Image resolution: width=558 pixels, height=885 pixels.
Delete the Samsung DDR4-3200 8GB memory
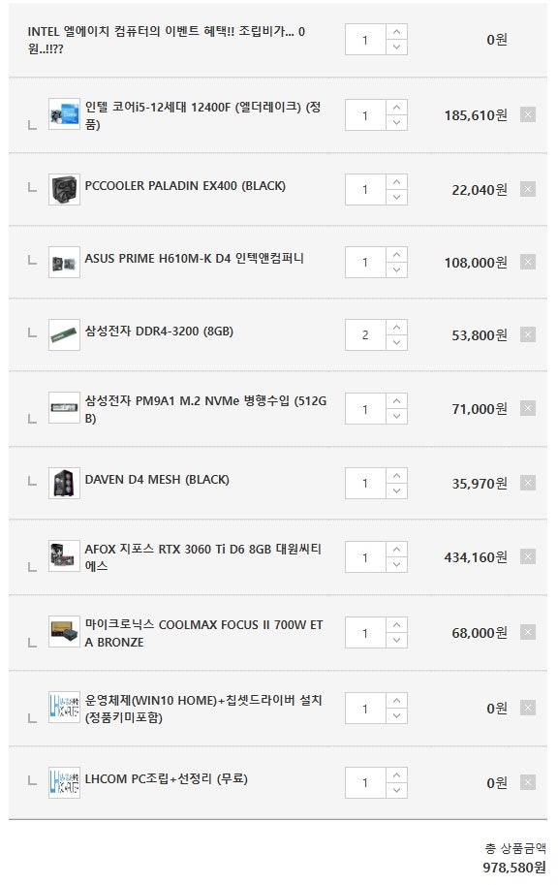coord(528,334)
